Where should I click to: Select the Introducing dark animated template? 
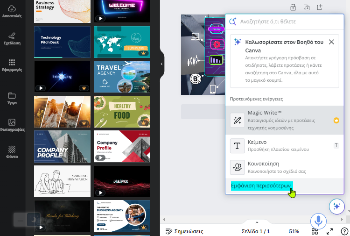point(62,77)
